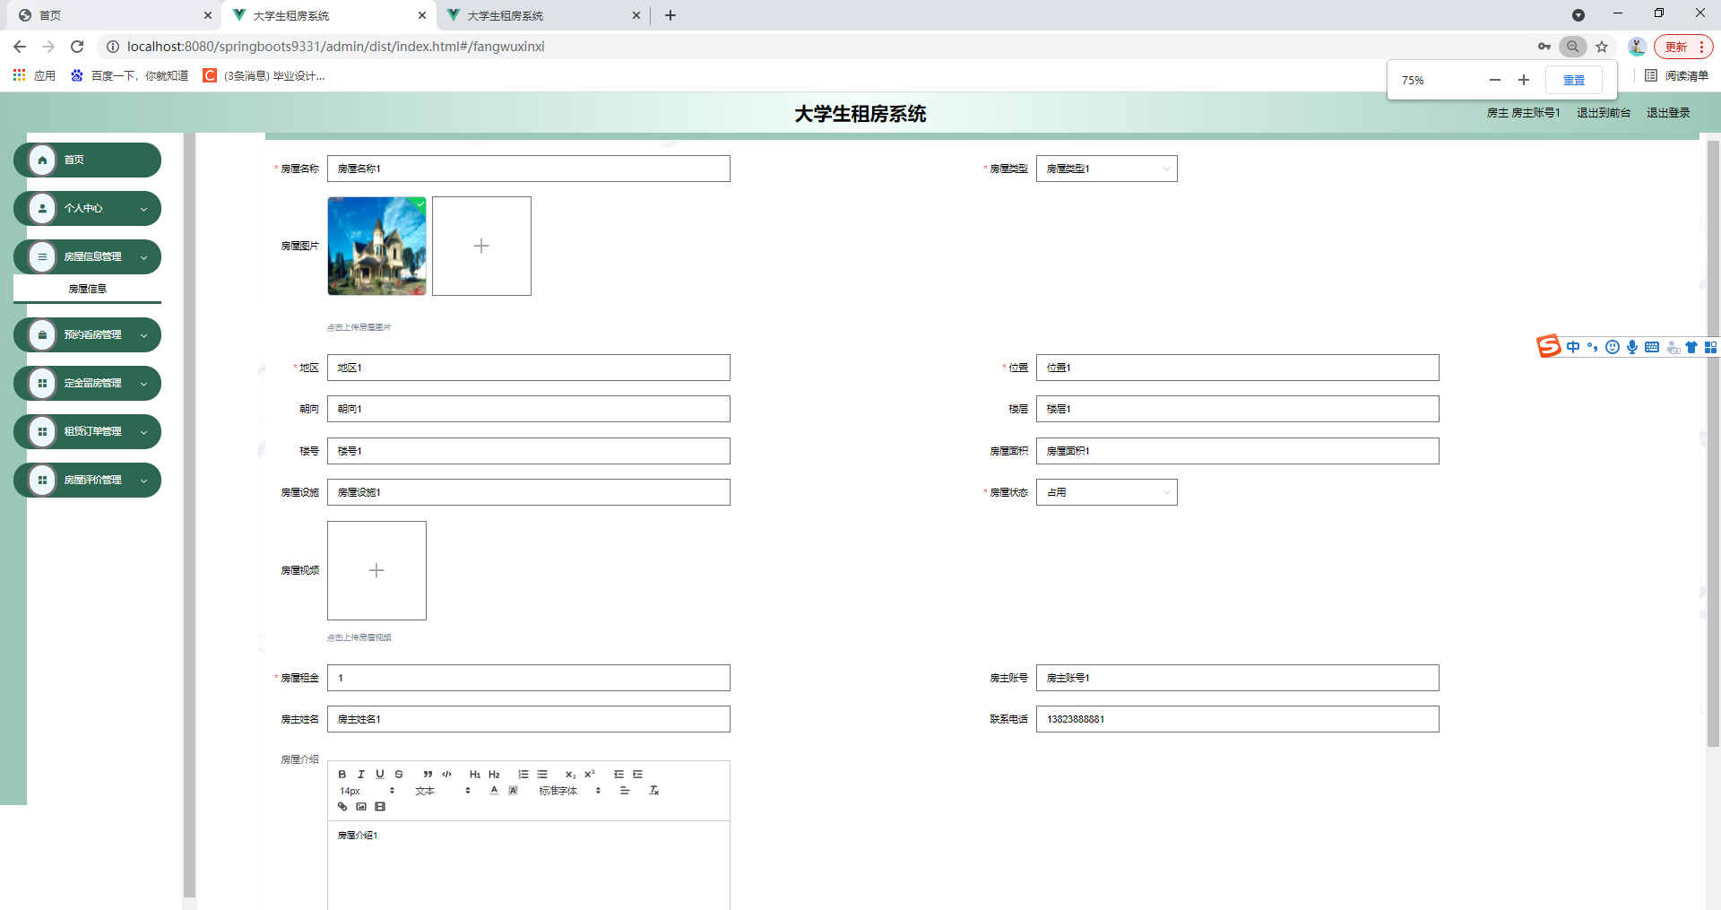Toggle Chinese/English mode on the Sogou bar
Image resolution: width=1721 pixels, height=910 pixels.
[x=1574, y=347]
